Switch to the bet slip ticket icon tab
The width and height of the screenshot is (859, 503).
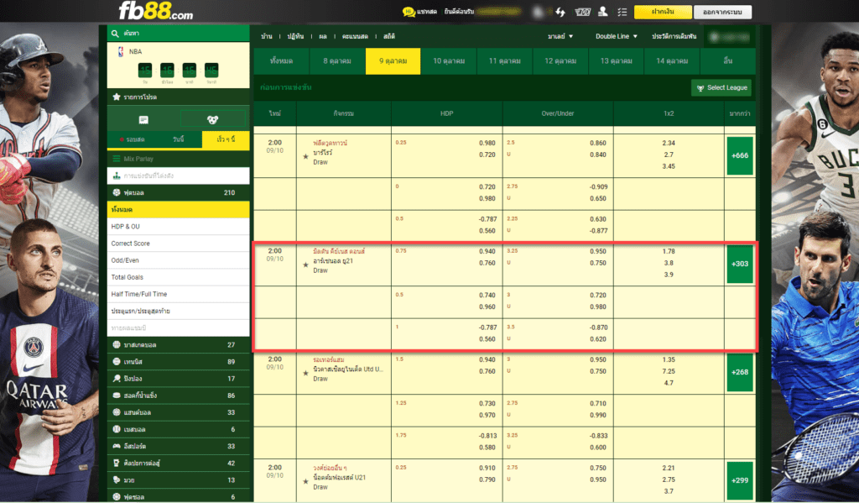click(143, 119)
